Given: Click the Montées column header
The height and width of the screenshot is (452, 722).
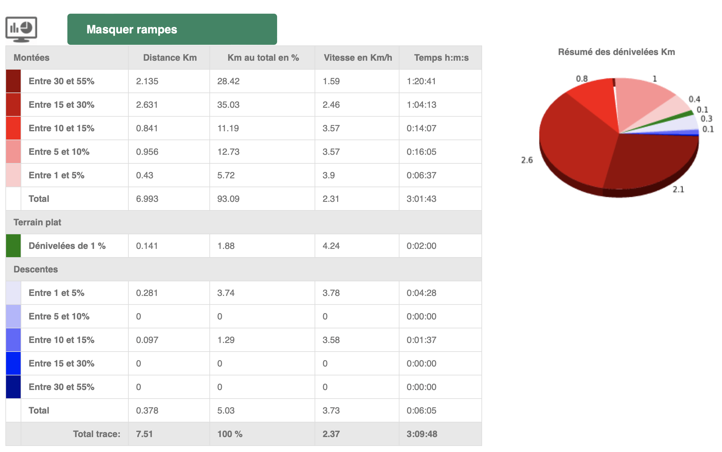Looking at the screenshot, I should [31, 58].
